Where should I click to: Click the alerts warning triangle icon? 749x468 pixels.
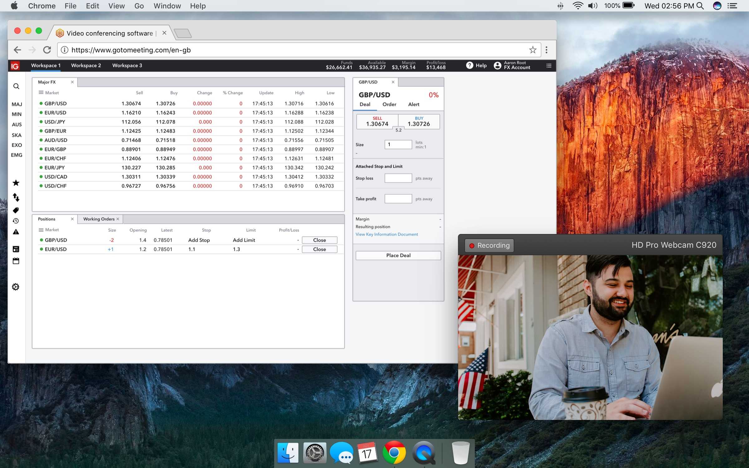[x=16, y=232]
